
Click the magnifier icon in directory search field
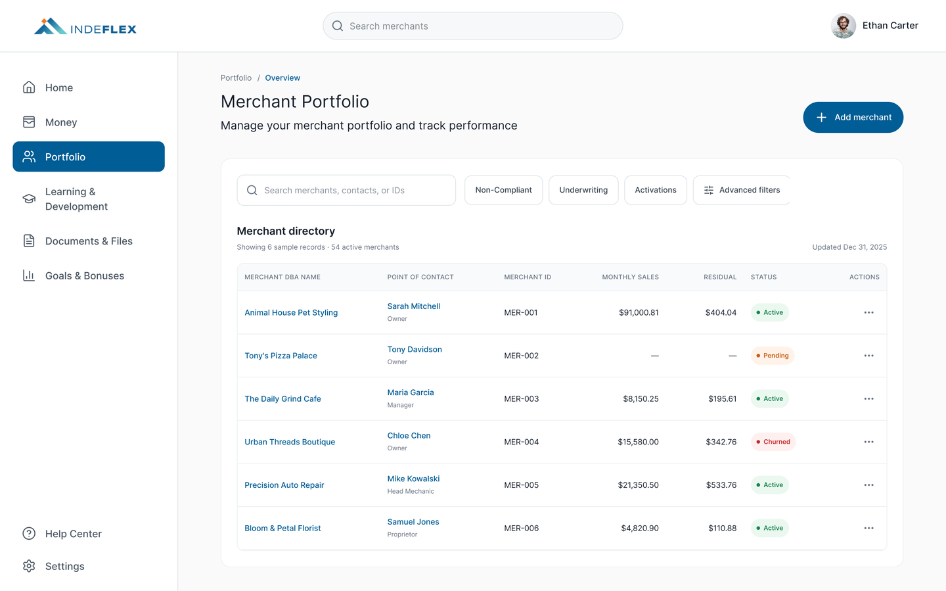[252, 190]
